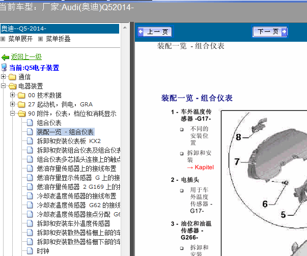Expand all menus via 菜单展开
Screen dimensions: 307x256
tap(20, 39)
